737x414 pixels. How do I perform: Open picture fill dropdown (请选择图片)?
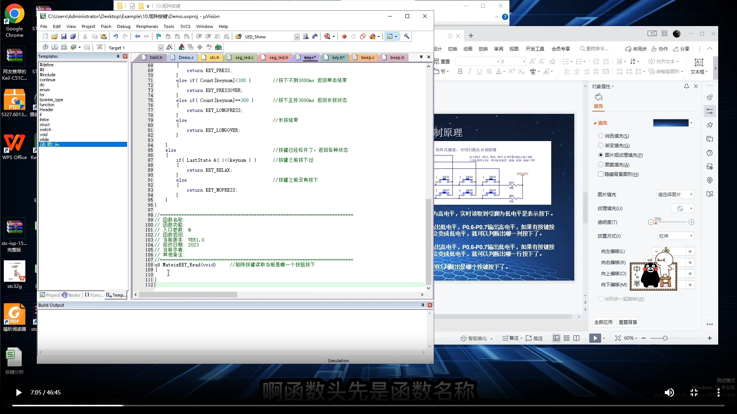point(675,194)
